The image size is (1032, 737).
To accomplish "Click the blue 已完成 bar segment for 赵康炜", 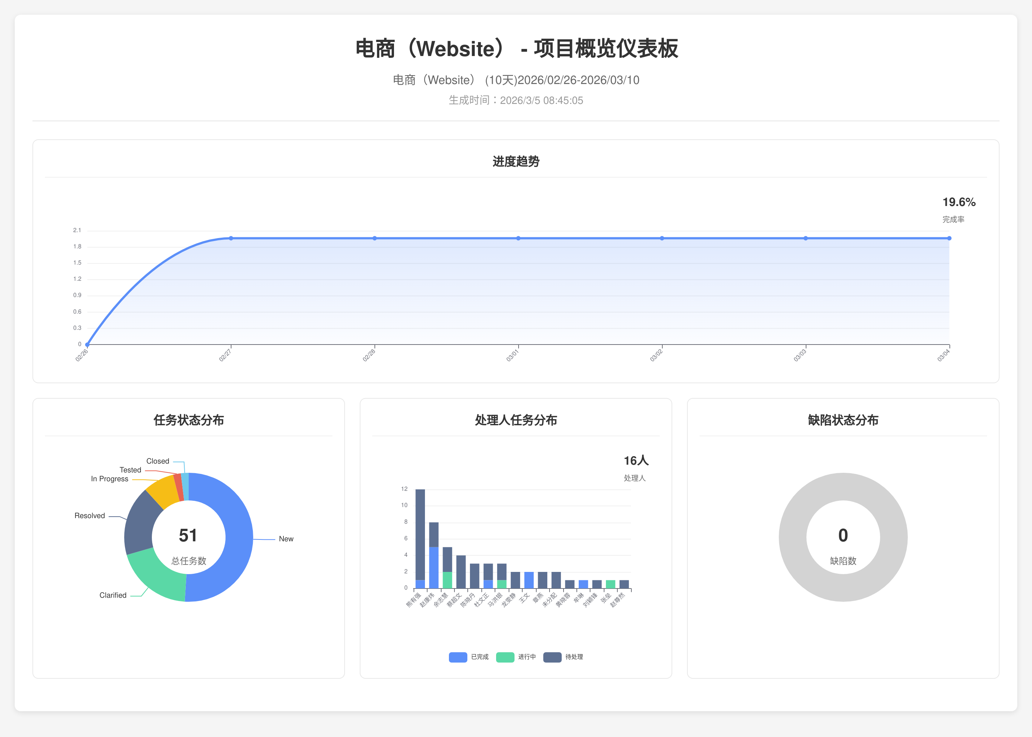I will pyautogui.click(x=434, y=568).
